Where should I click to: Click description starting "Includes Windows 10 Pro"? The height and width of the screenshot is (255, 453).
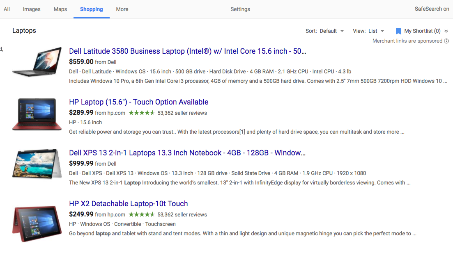pos(258,81)
